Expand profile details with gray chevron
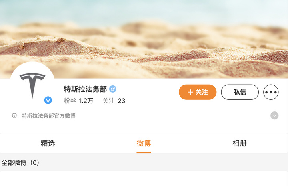 pos(274,115)
